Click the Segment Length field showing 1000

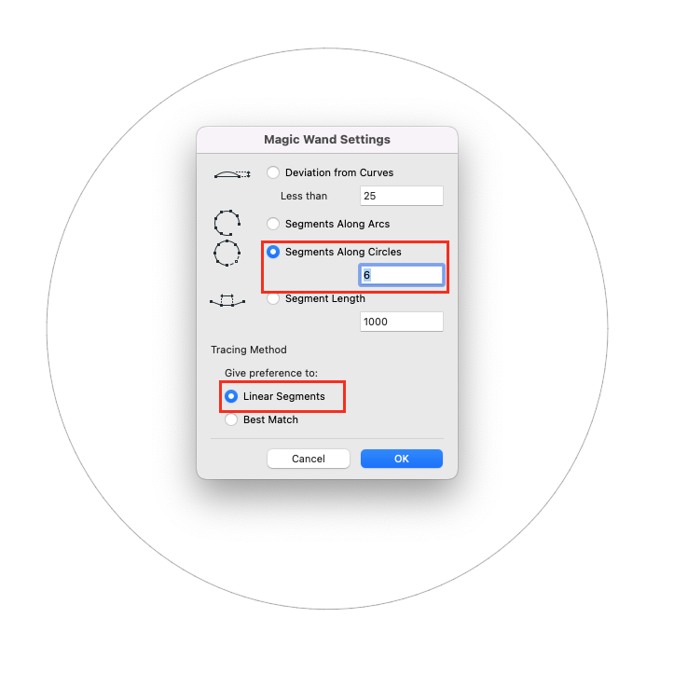point(402,322)
